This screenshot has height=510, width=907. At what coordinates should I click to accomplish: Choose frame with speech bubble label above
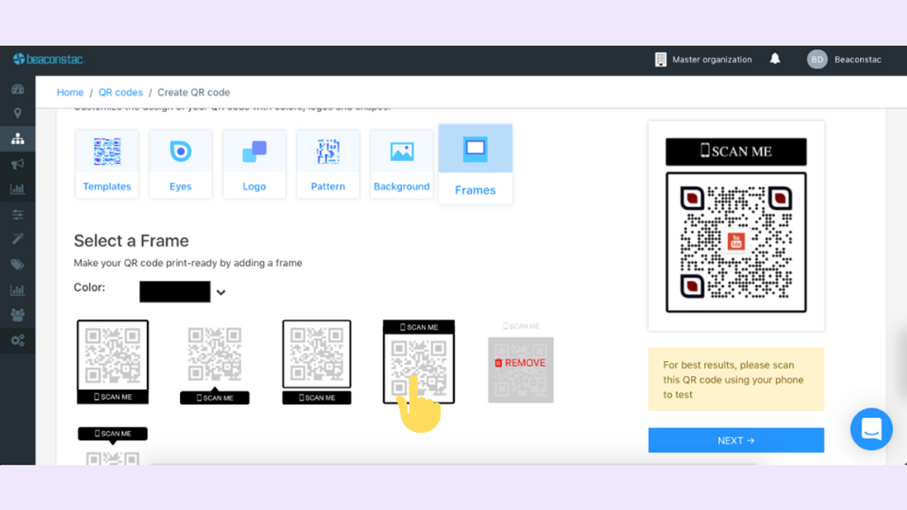tap(113, 446)
